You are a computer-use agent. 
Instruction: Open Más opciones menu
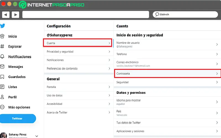(x=2, y=107)
